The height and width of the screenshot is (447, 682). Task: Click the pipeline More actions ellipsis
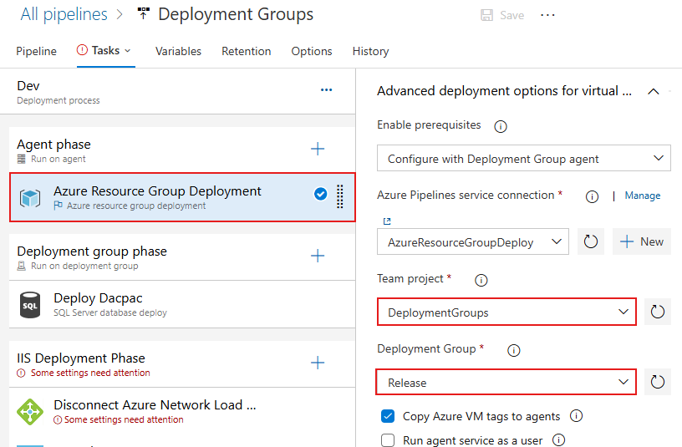pos(548,15)
